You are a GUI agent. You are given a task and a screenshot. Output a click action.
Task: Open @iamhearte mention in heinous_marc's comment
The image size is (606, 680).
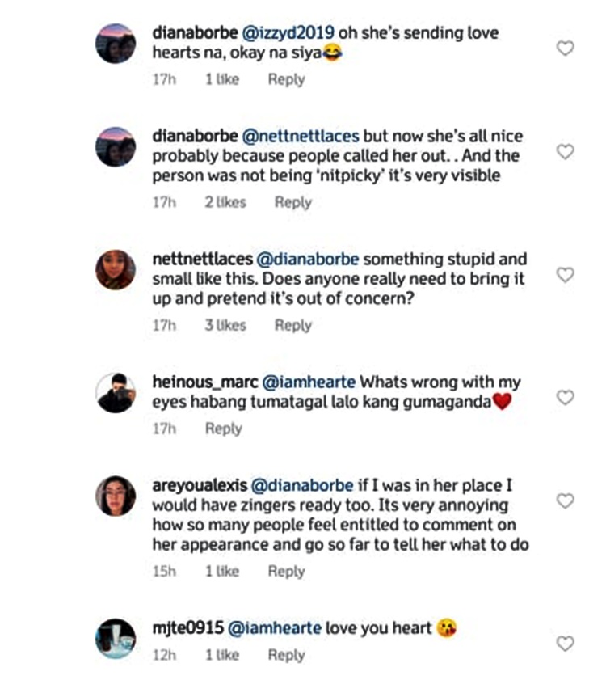pyautogui.click(x=314, y=382)
